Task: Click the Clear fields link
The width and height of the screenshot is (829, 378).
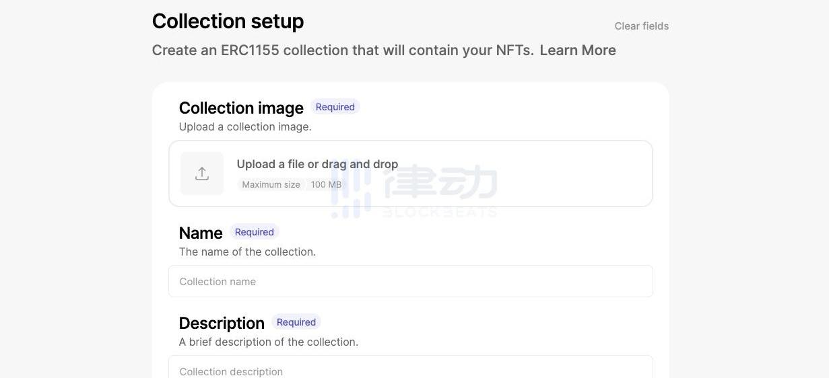Action: click(642, 26)
